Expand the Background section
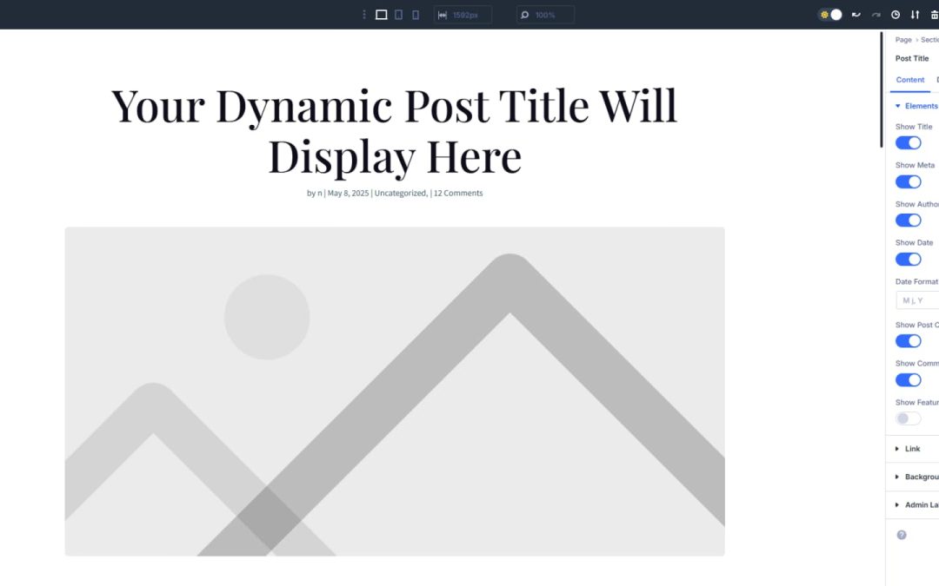 coord(912,477)
